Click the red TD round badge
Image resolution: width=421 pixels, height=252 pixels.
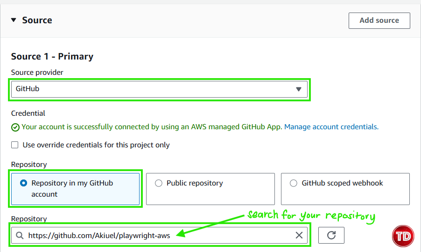403,236
